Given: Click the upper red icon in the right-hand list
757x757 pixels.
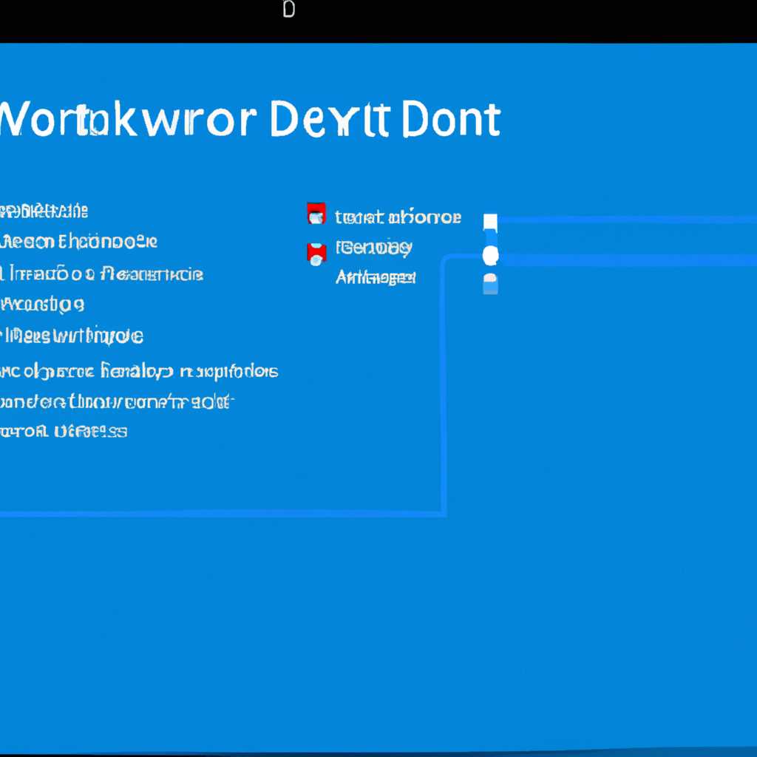Looking at the screenshot, I should [x=316, y=214].
